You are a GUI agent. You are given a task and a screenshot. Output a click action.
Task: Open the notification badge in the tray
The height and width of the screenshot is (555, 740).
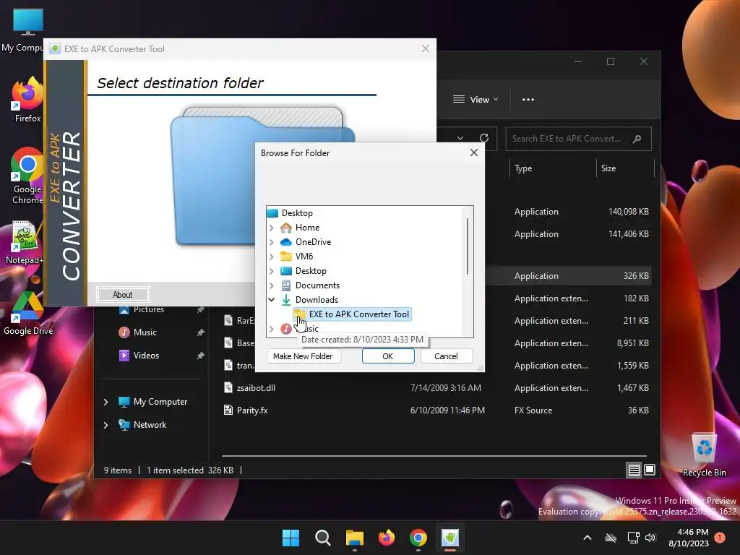pos(720,537)
